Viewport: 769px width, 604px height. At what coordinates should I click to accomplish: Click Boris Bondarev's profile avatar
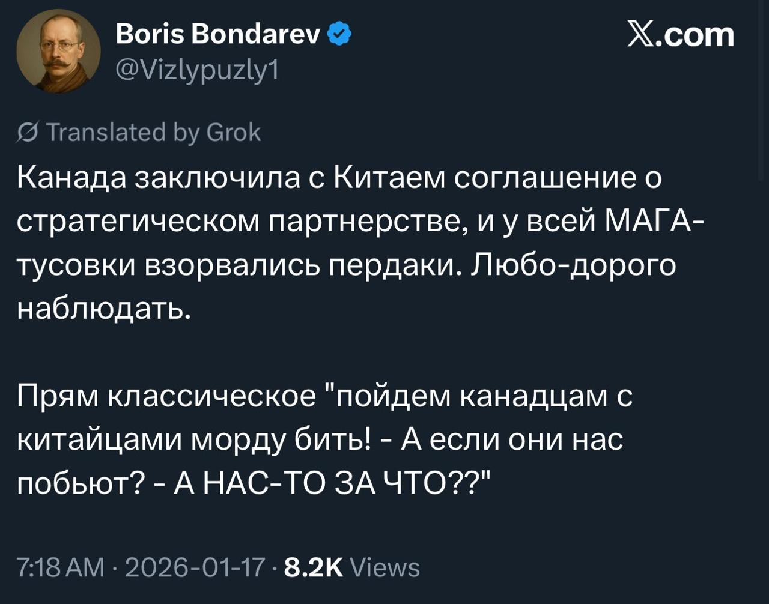click(58, 51)
